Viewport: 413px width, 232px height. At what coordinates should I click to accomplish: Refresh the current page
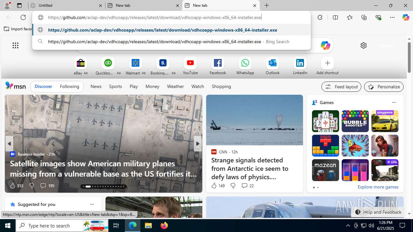click(23, 17)
